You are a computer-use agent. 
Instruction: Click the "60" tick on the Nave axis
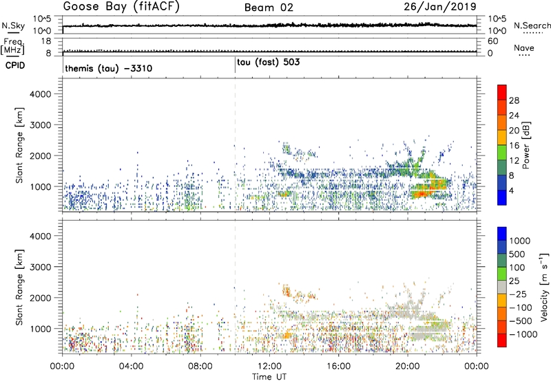(492, 41)
